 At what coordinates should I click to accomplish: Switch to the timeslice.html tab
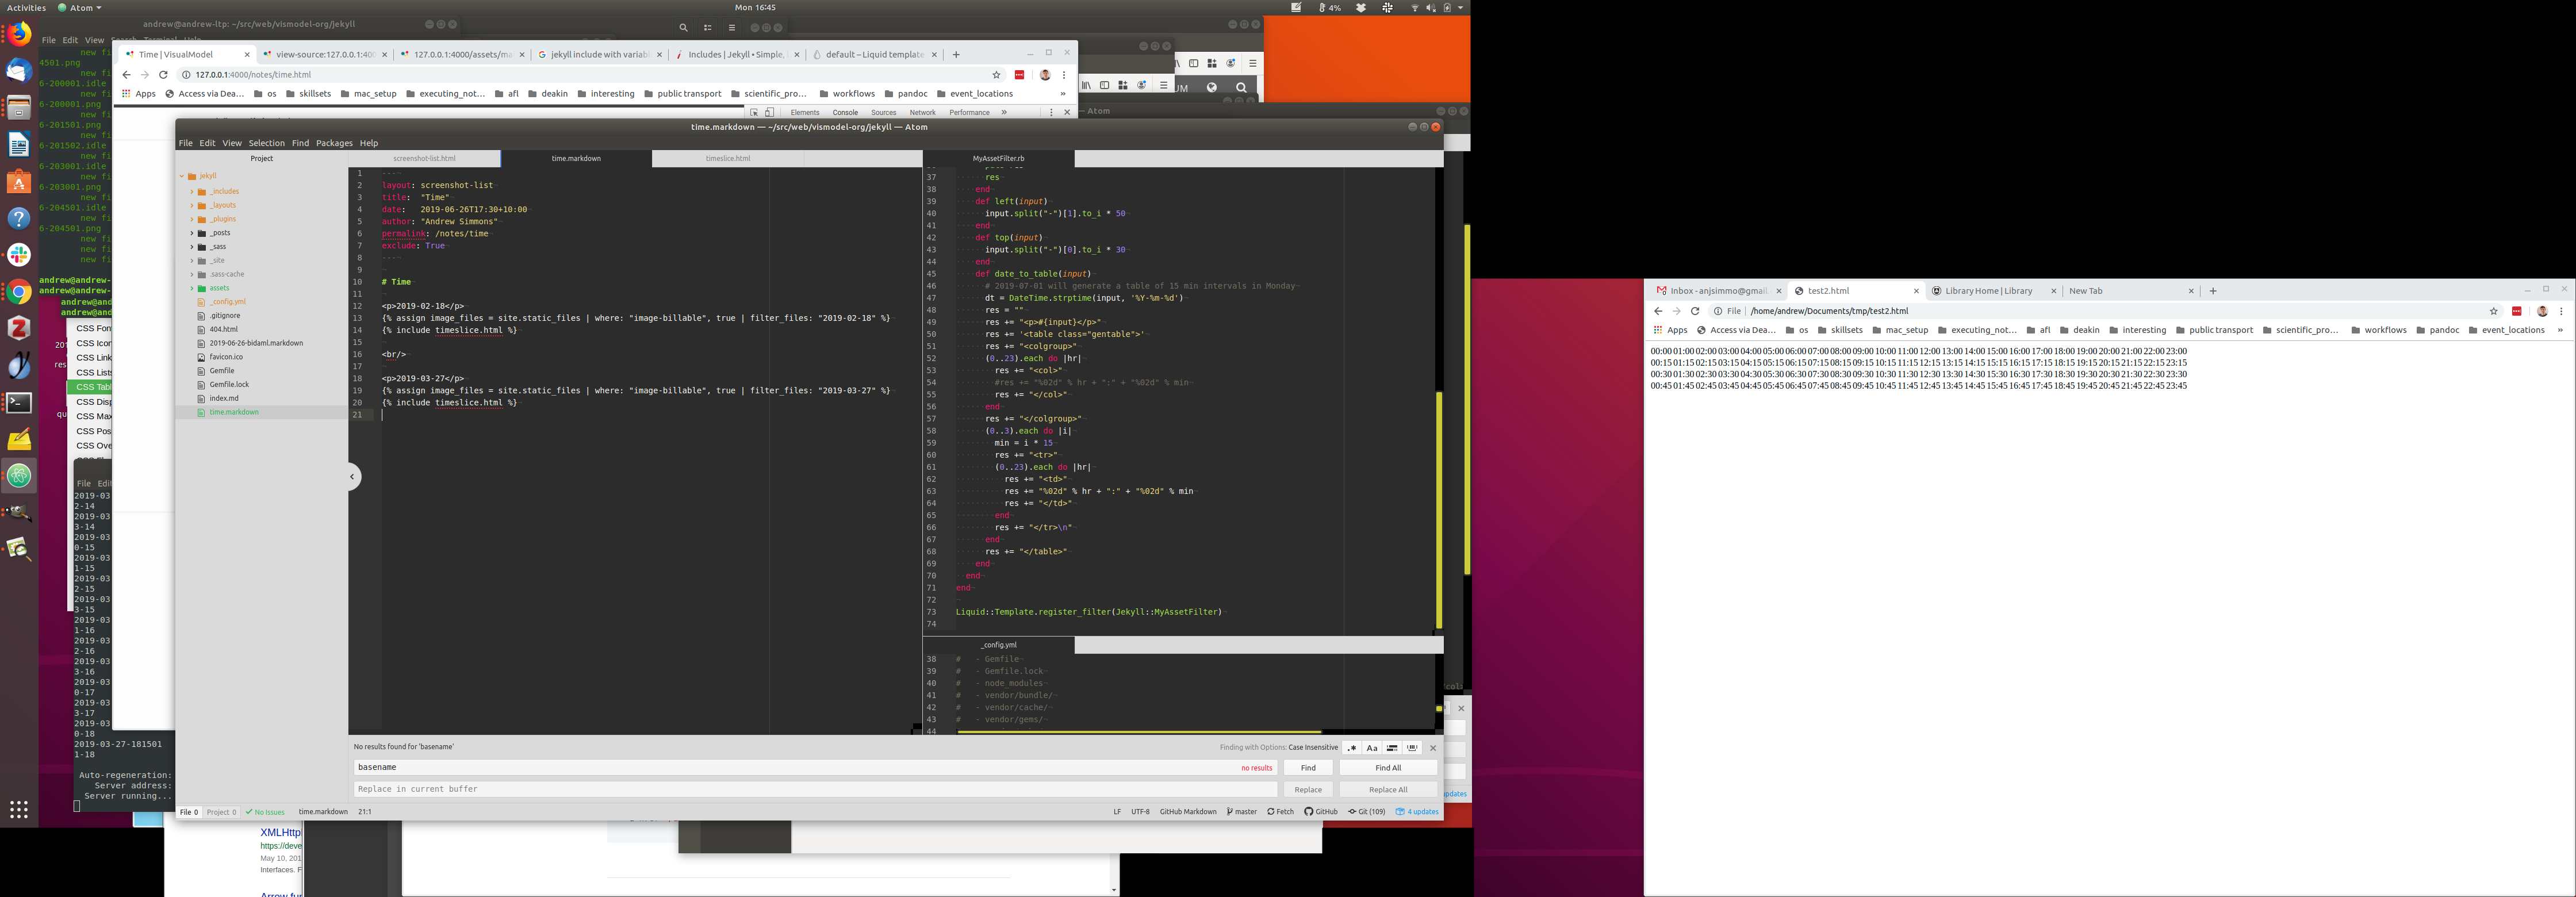click(728, 158)
